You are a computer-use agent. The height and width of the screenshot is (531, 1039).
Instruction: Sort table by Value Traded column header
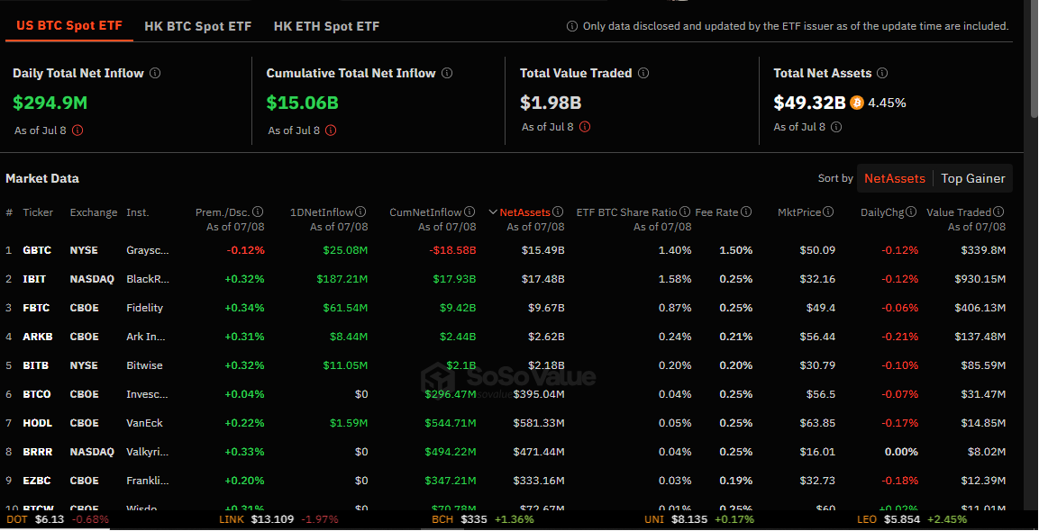coord(959,211)
